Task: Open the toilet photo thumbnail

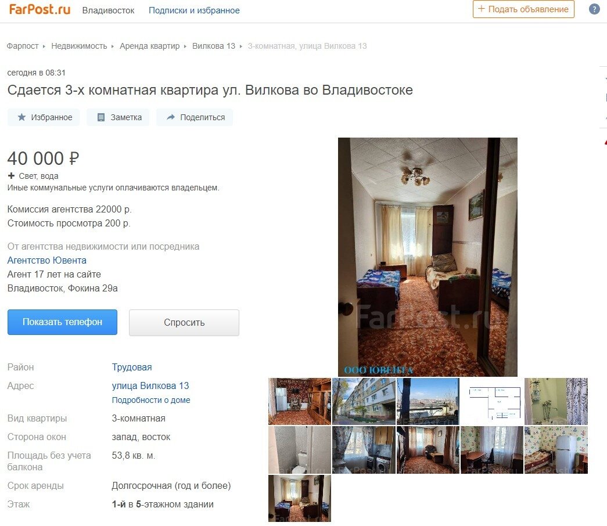Action: [x=300, y=450]
